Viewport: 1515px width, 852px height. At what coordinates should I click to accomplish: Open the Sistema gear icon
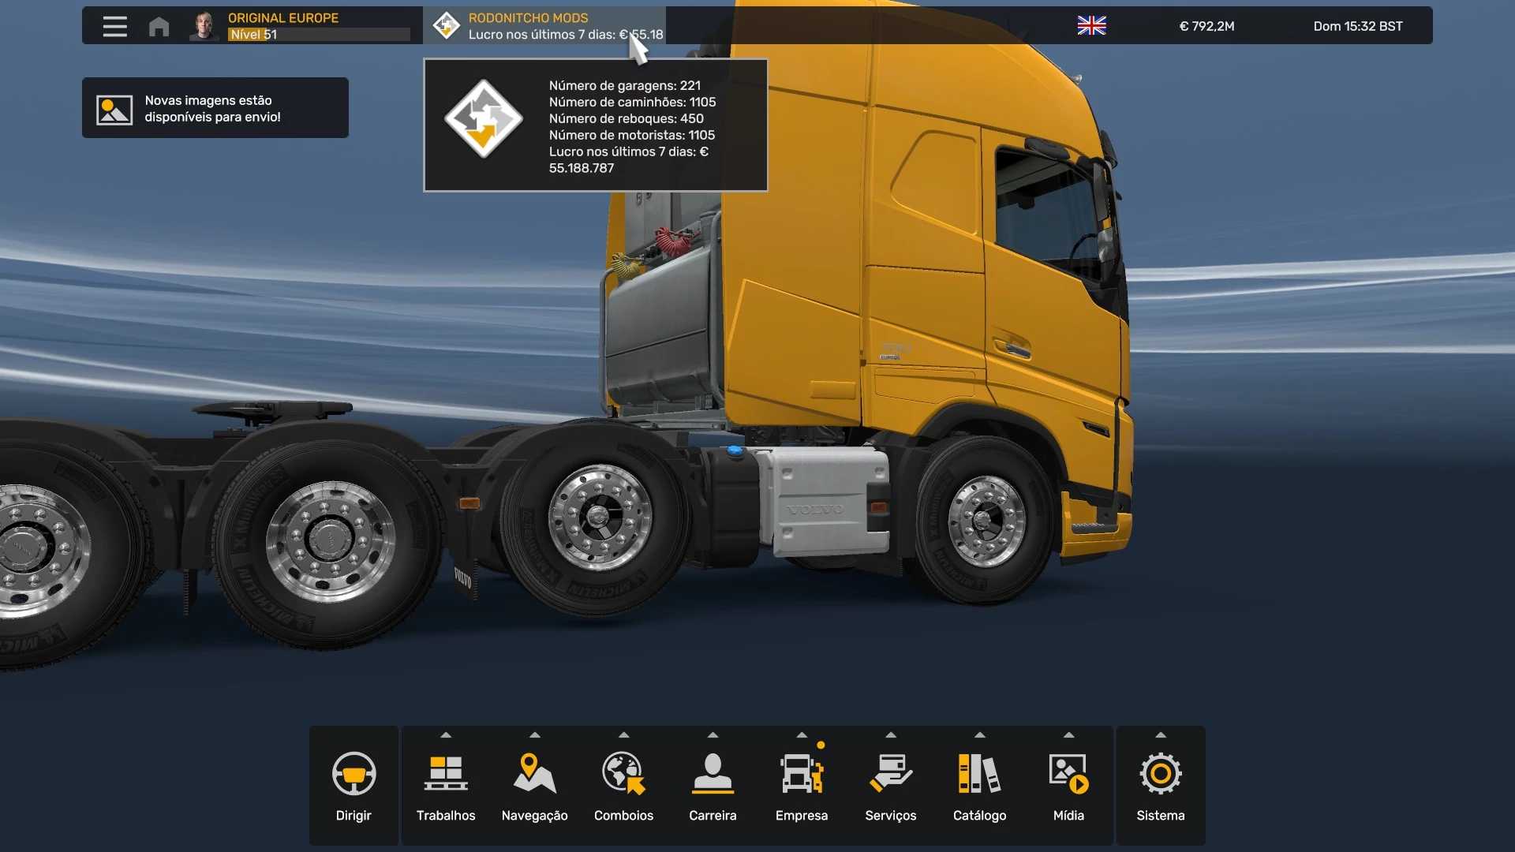coord(1160,773)
